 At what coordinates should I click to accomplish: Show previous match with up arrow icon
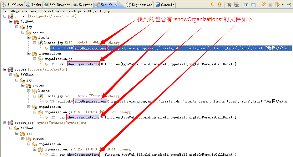(x=220, y=5)
